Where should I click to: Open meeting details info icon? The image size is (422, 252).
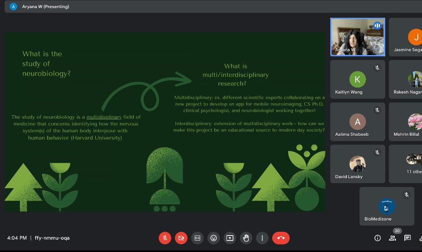(378, 238)
